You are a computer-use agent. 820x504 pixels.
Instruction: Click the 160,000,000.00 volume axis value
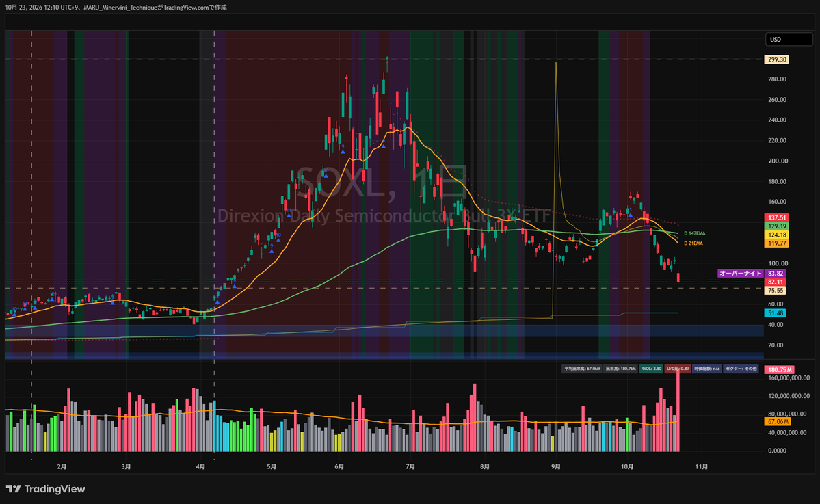[788, 378]
